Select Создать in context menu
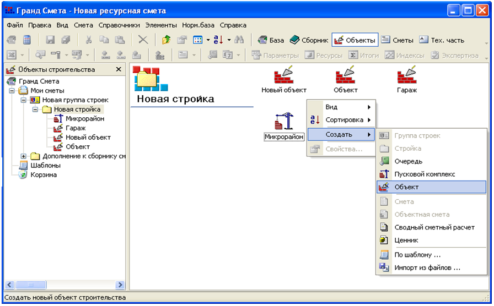 point(341,135)
